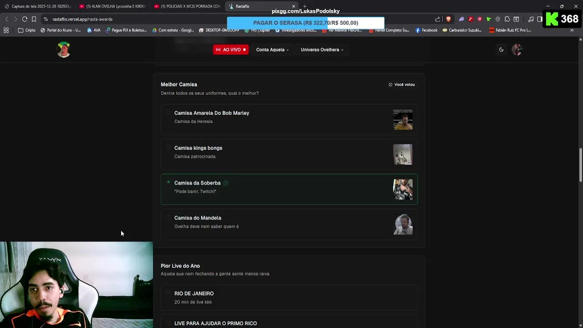Toggle dark mode moon icon

(501, 50)
